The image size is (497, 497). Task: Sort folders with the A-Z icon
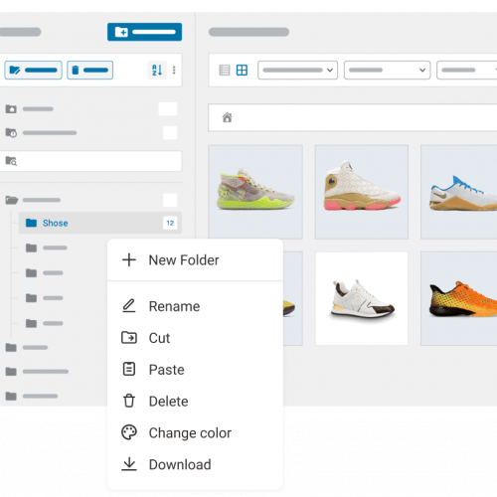point(157,70)
